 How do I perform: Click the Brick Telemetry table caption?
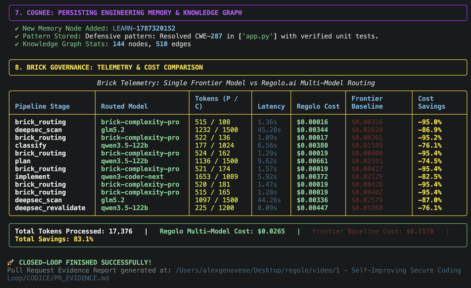[x=236, y=83]
